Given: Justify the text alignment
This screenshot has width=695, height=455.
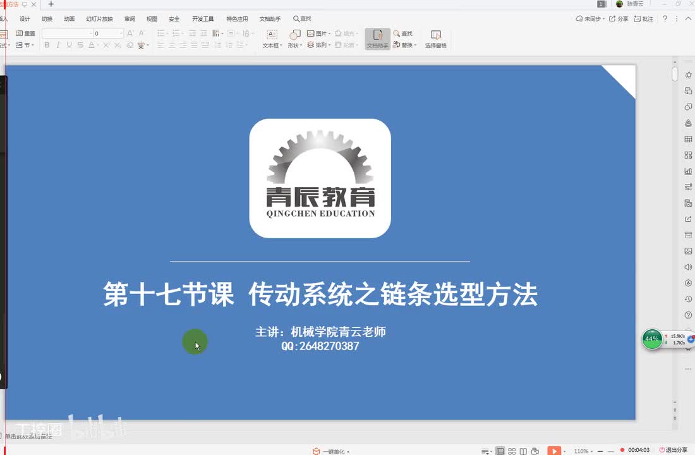Looking at the screenshot, I should [194, 45].
